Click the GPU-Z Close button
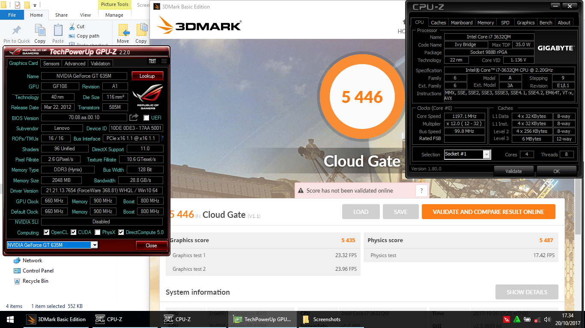Image resolution: width=585 pixels, height=328 pixels. click(x=152, y=246)
